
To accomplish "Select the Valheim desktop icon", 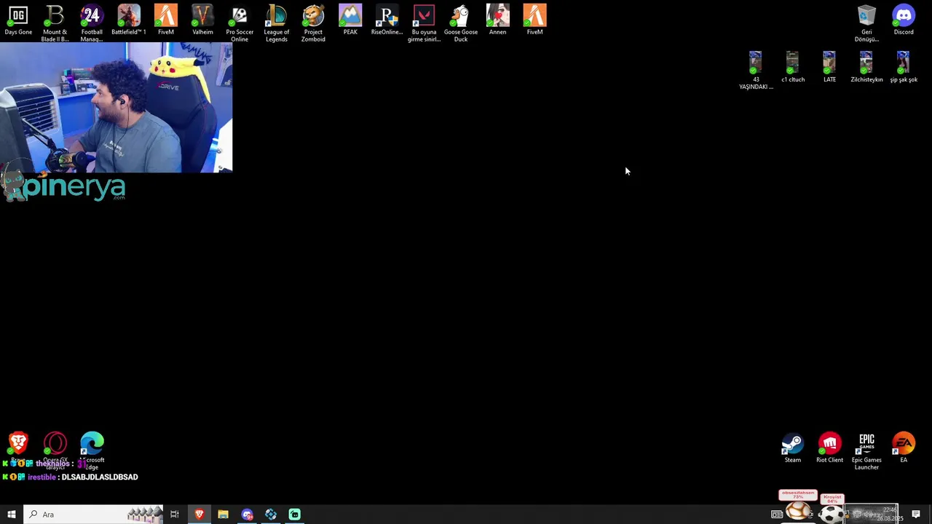I will 202,20.
